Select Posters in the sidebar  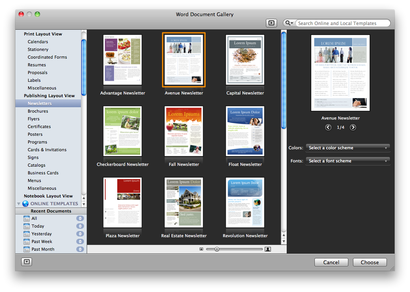(x=35, y=134)
